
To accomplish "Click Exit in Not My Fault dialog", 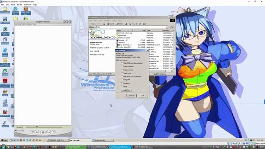I will 142,96.
